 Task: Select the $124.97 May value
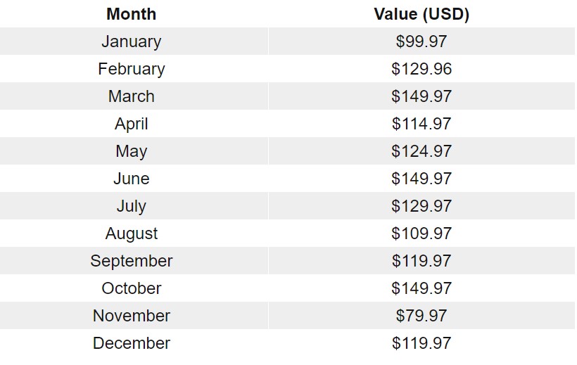click(421, 151)
